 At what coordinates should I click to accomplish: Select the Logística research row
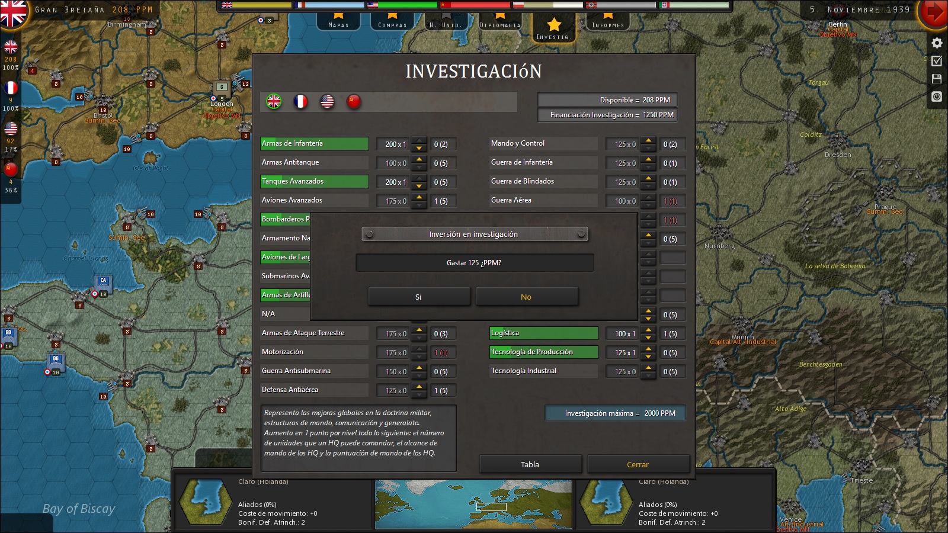[543, 333]
